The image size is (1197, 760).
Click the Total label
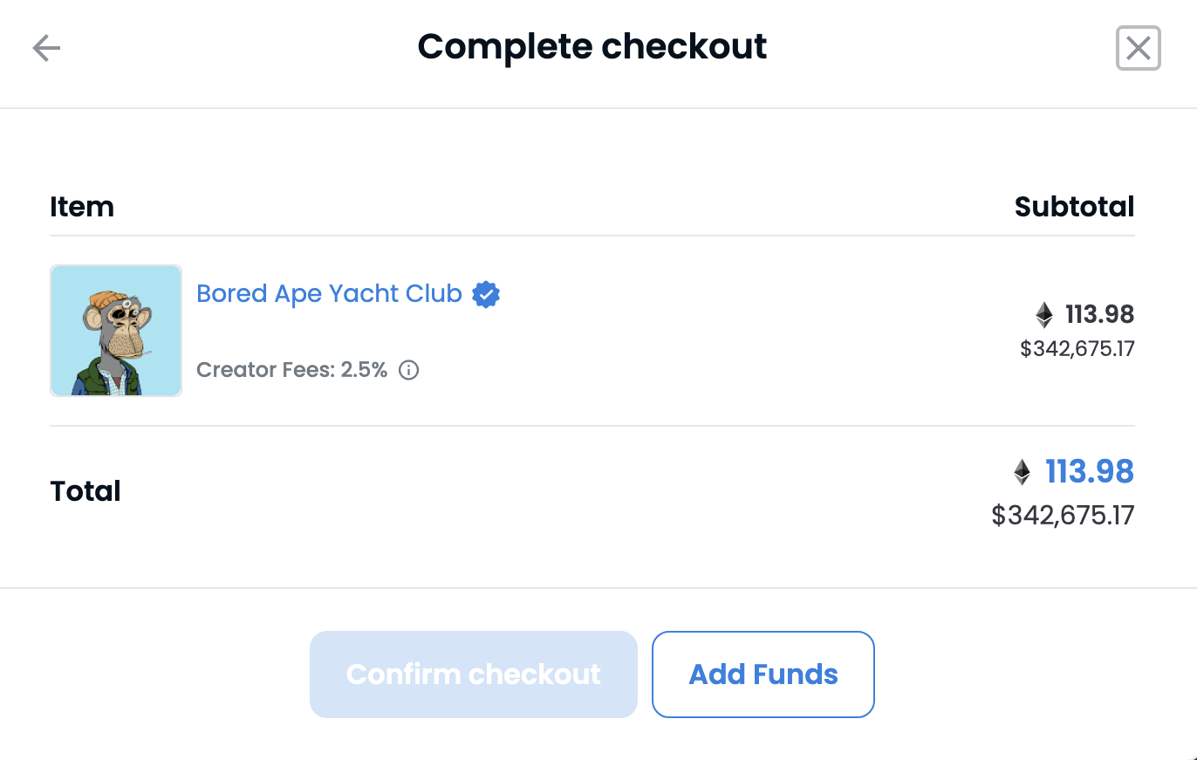pos(85,491)
